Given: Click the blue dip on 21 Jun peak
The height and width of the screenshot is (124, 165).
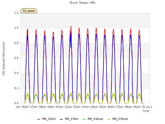Looking at the screenshot, I should 71,47.
